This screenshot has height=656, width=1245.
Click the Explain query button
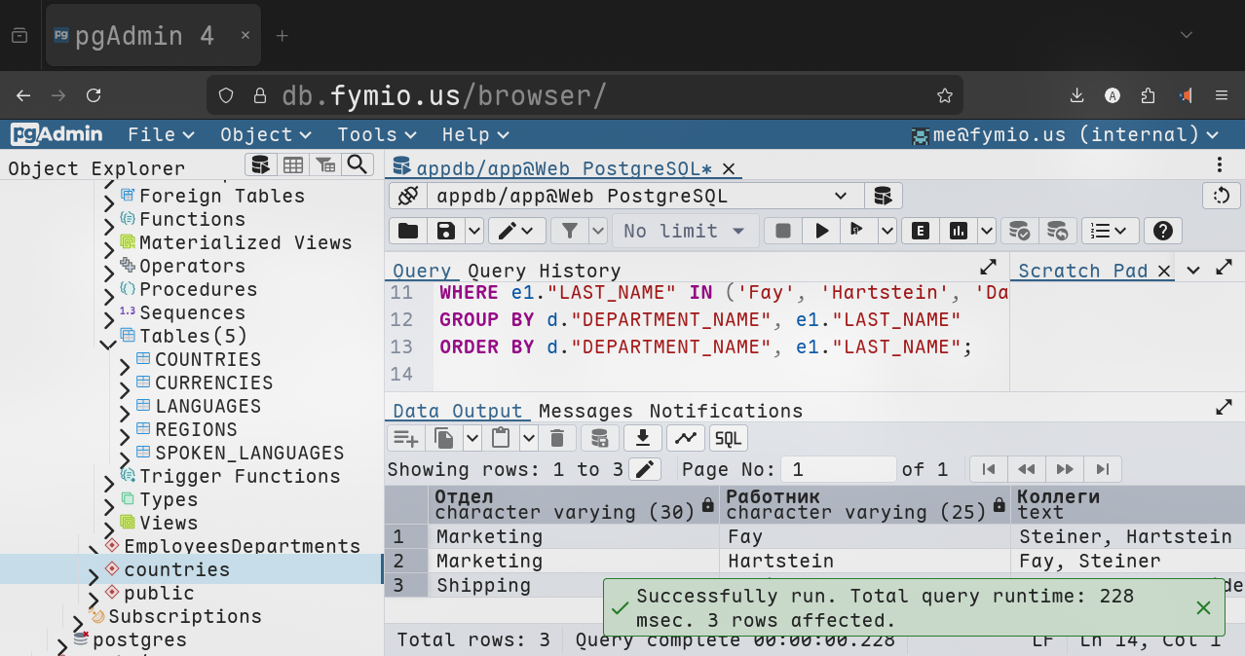920,231
